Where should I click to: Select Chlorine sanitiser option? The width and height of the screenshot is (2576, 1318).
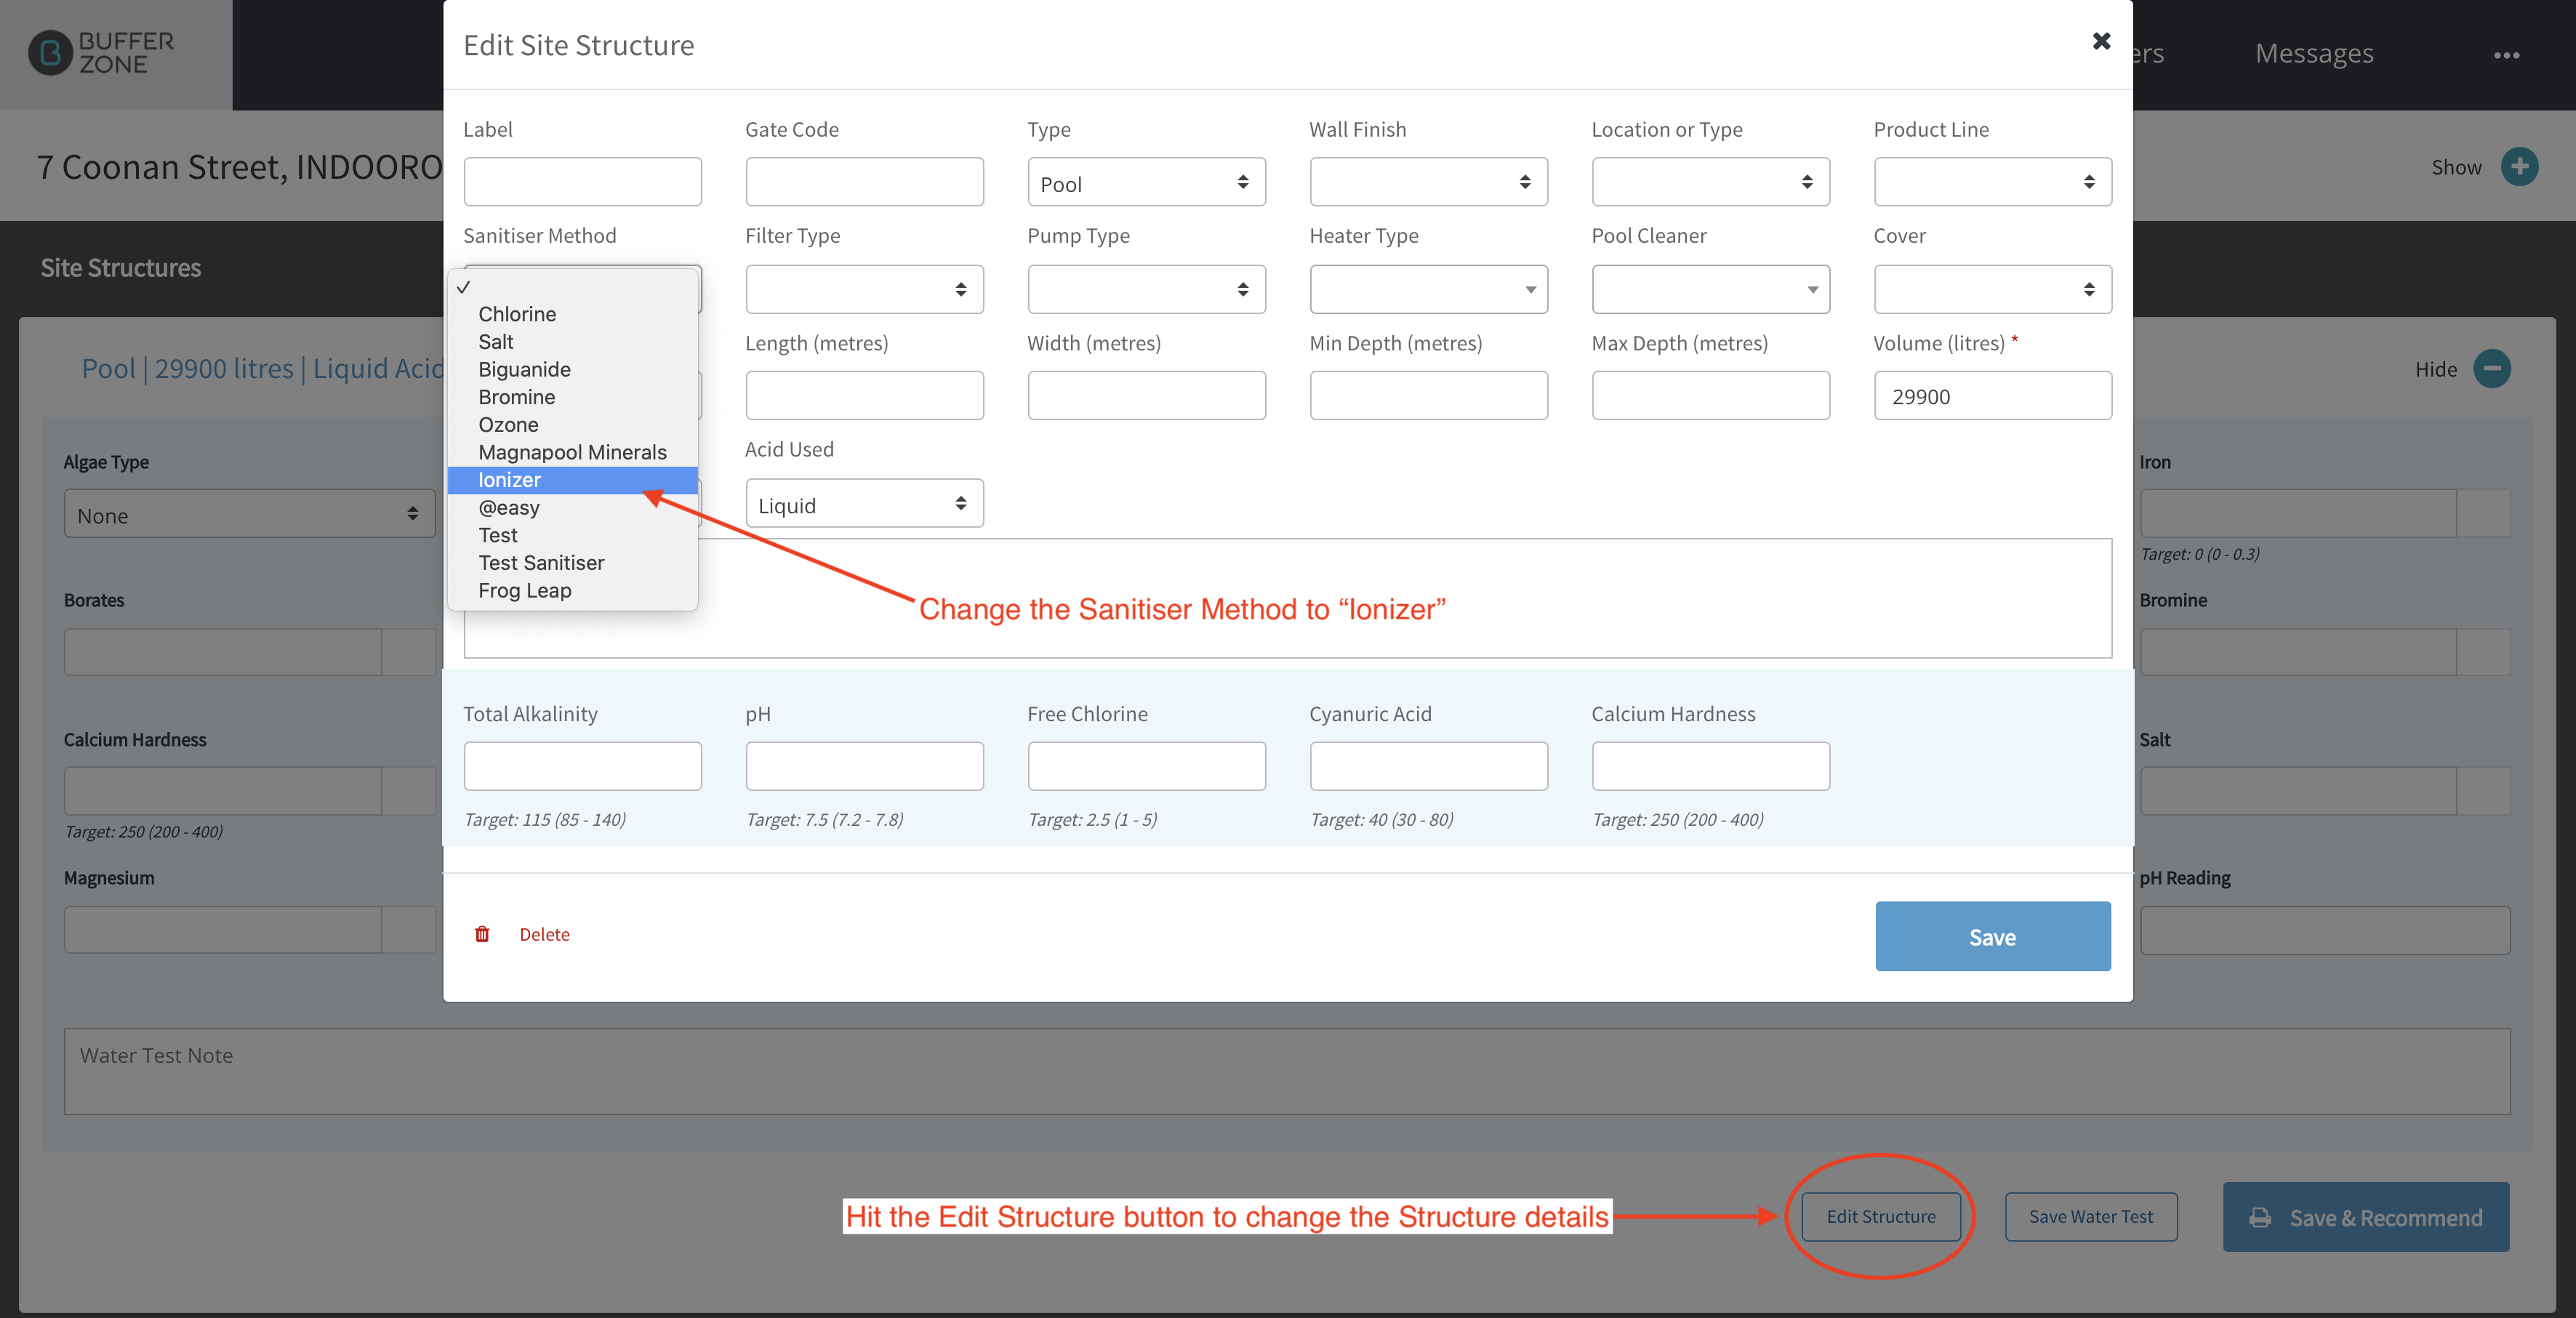click(x=573, y=314)
